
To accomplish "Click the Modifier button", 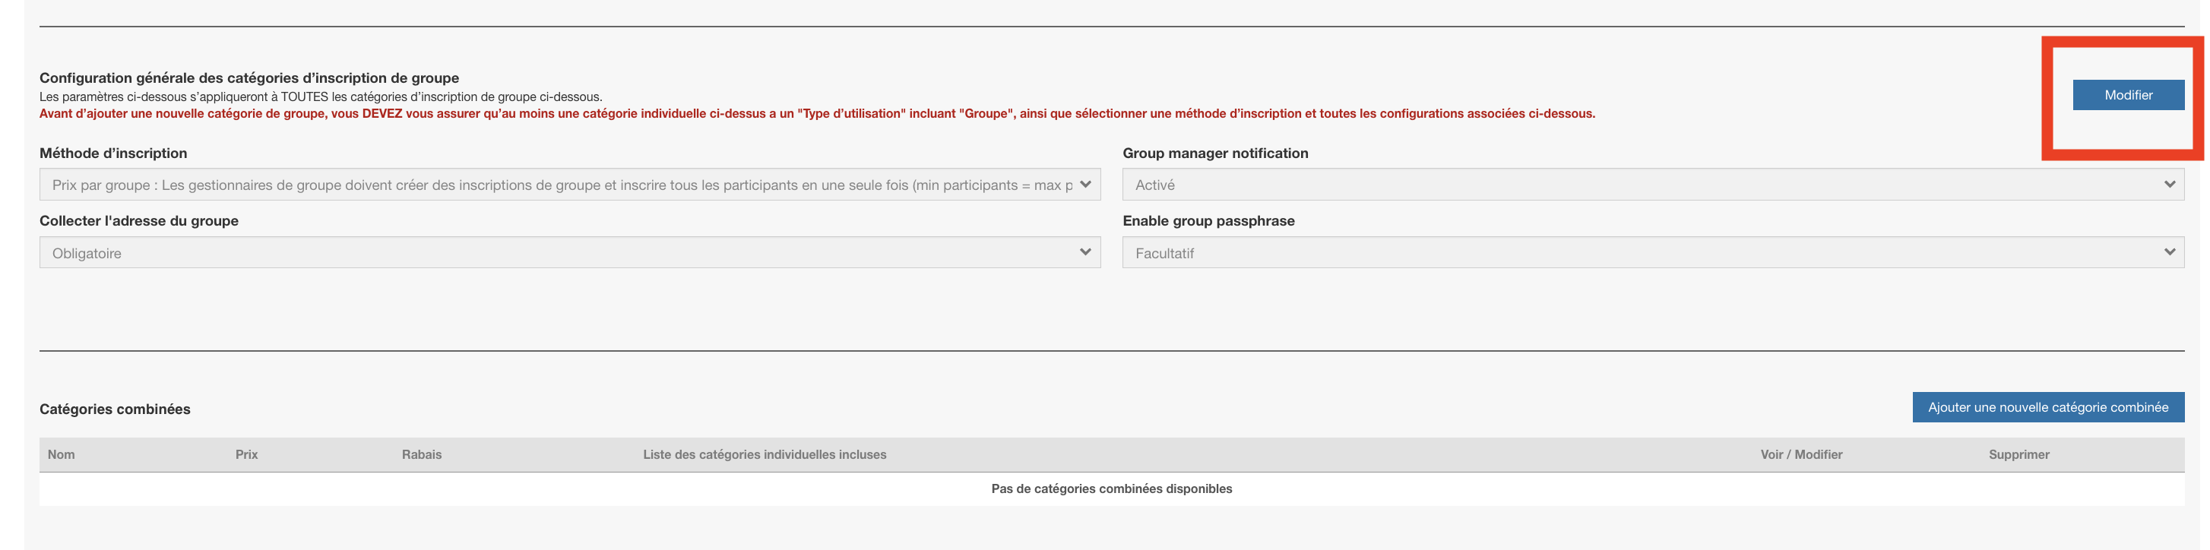I will (2128, 95).
